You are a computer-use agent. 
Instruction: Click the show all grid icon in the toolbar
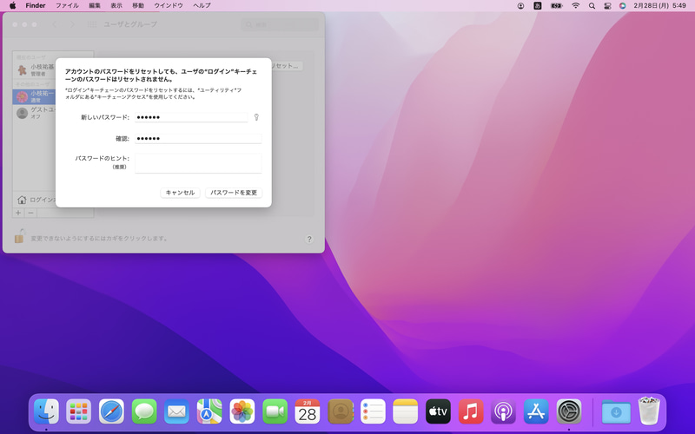(92, 24)
